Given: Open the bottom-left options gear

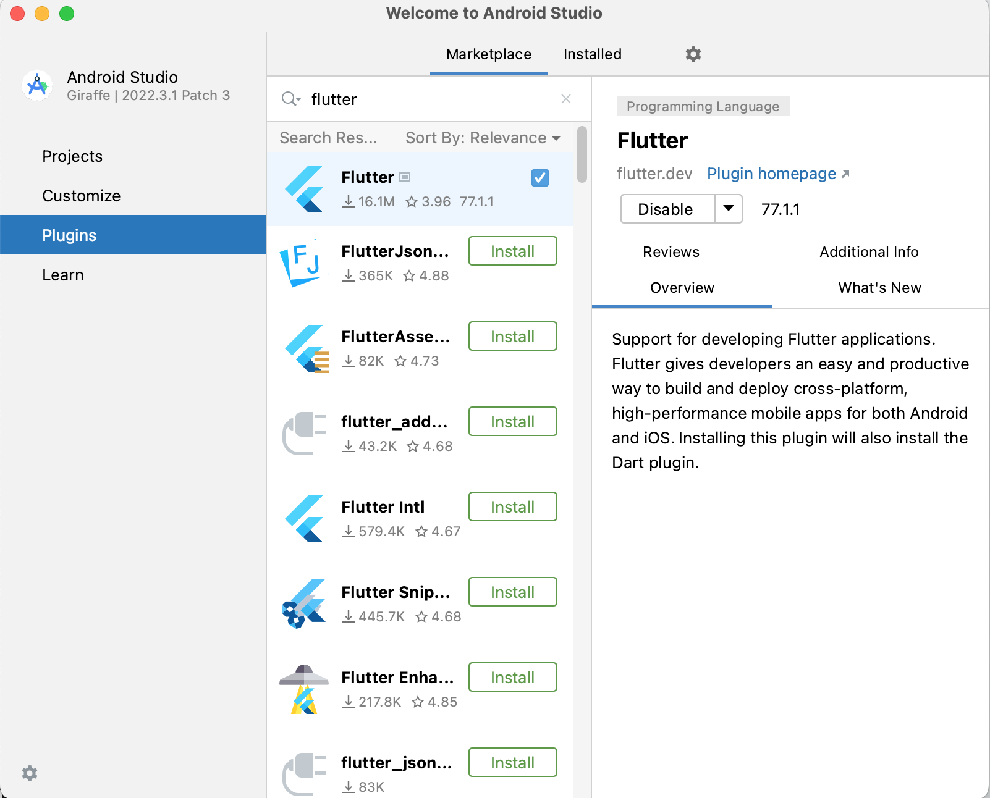Looking at the screenshot, I should tap(30, 773).
